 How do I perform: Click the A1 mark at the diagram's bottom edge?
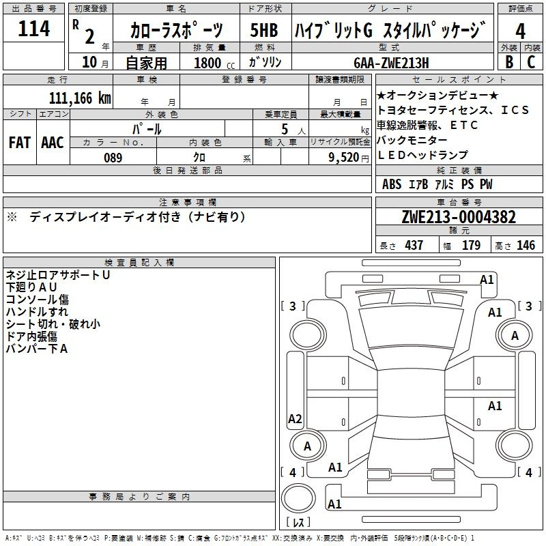click(334, 504)
